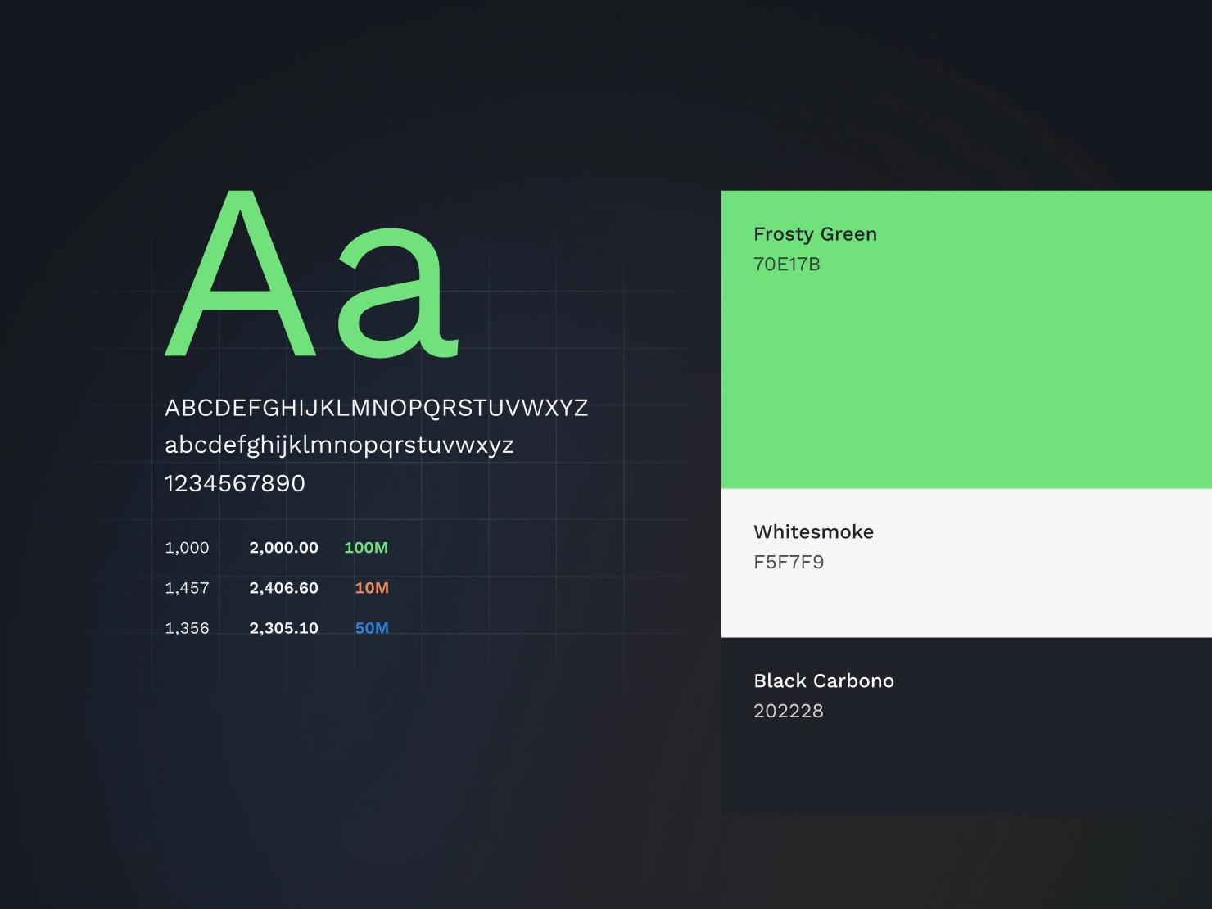Select the F5F7F9 hex value
The image size is (1212, 909).
tap(789, 563)
